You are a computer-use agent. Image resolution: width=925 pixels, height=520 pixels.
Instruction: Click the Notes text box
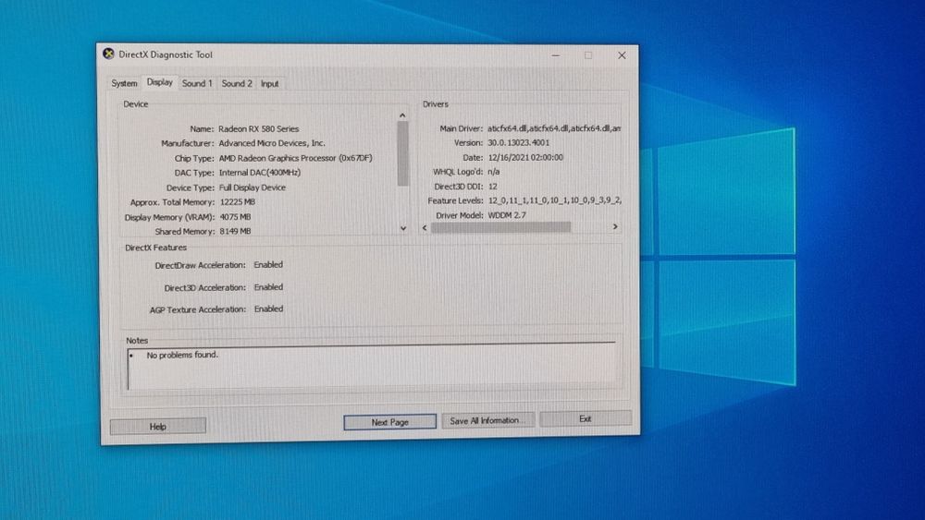372,369
